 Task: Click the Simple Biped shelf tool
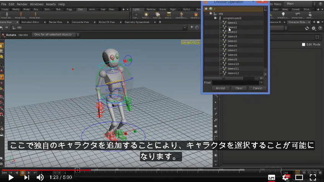click(7, 15)
